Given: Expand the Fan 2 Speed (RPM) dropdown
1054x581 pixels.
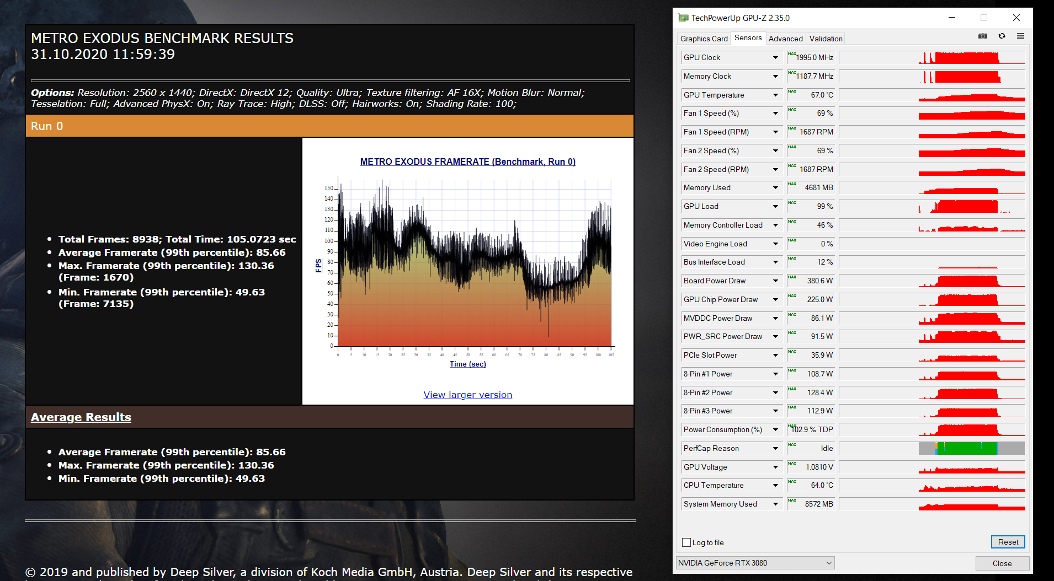Looking at the screenshot, I should click(775, 169).
